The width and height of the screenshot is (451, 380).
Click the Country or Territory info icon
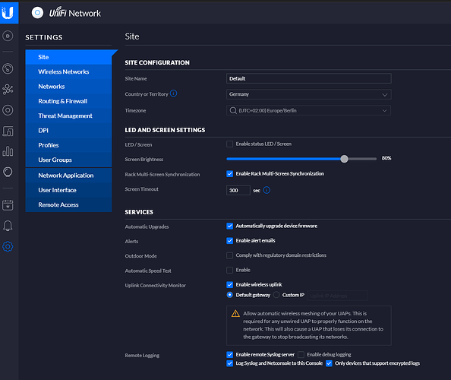tap(173, 93)
